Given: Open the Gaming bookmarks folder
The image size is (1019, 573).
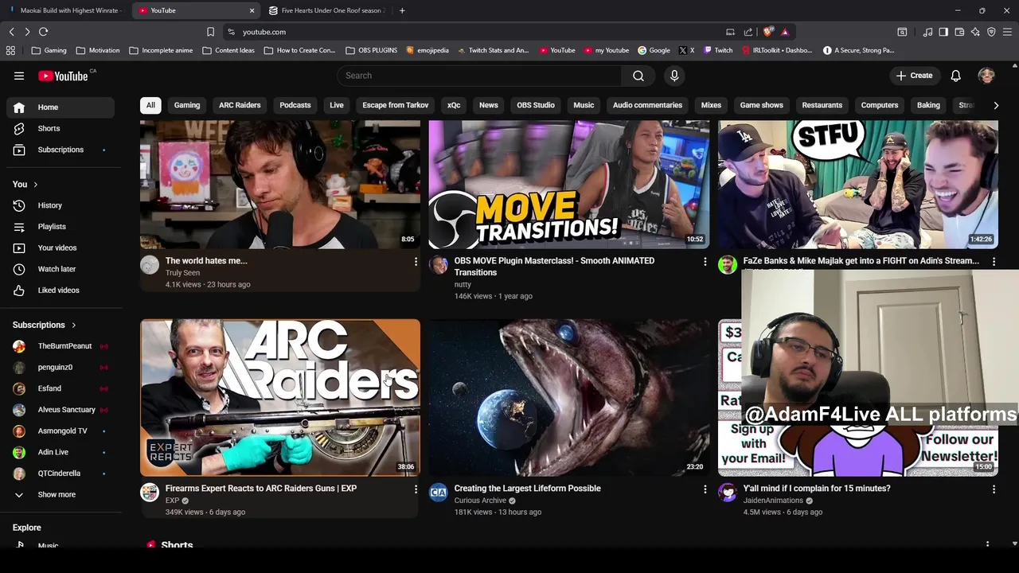Looking at the screenshot, I should click(x=49, y=50).
